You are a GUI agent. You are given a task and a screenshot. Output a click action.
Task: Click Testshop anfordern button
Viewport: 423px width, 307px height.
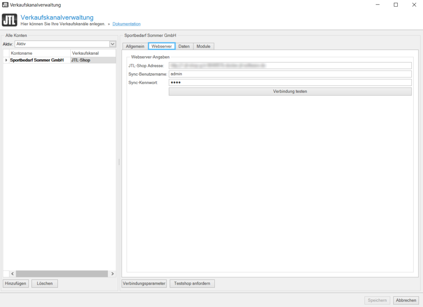[192, 283]
